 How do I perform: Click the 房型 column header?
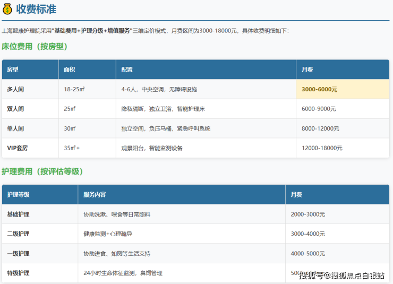click(x=13, y=70)
